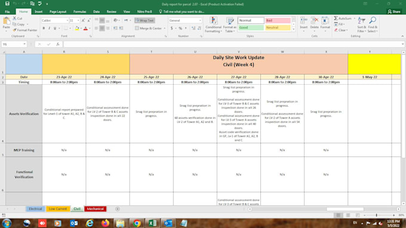
Task: Open the Mechanical sheet tab
Action: pos(96,209)
